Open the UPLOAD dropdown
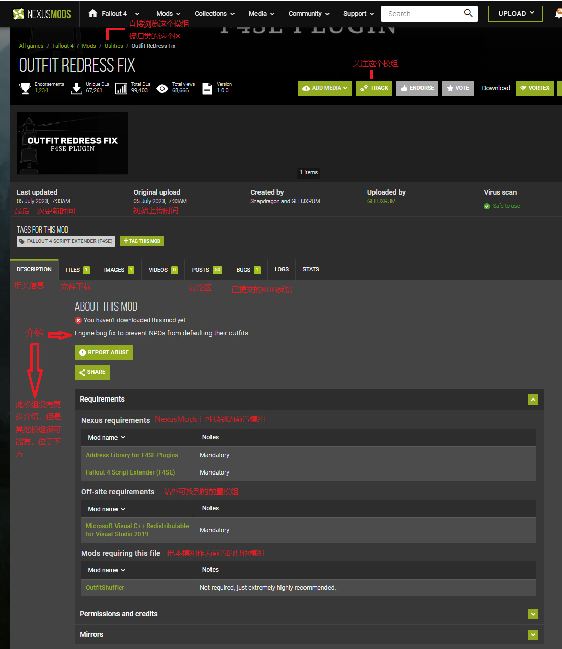Image resolution: width=562 pixels, height=649 pixels. tap(517, 14)
